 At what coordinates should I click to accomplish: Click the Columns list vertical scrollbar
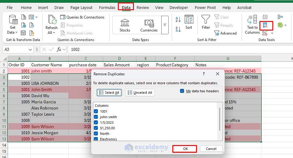point(219,119)
